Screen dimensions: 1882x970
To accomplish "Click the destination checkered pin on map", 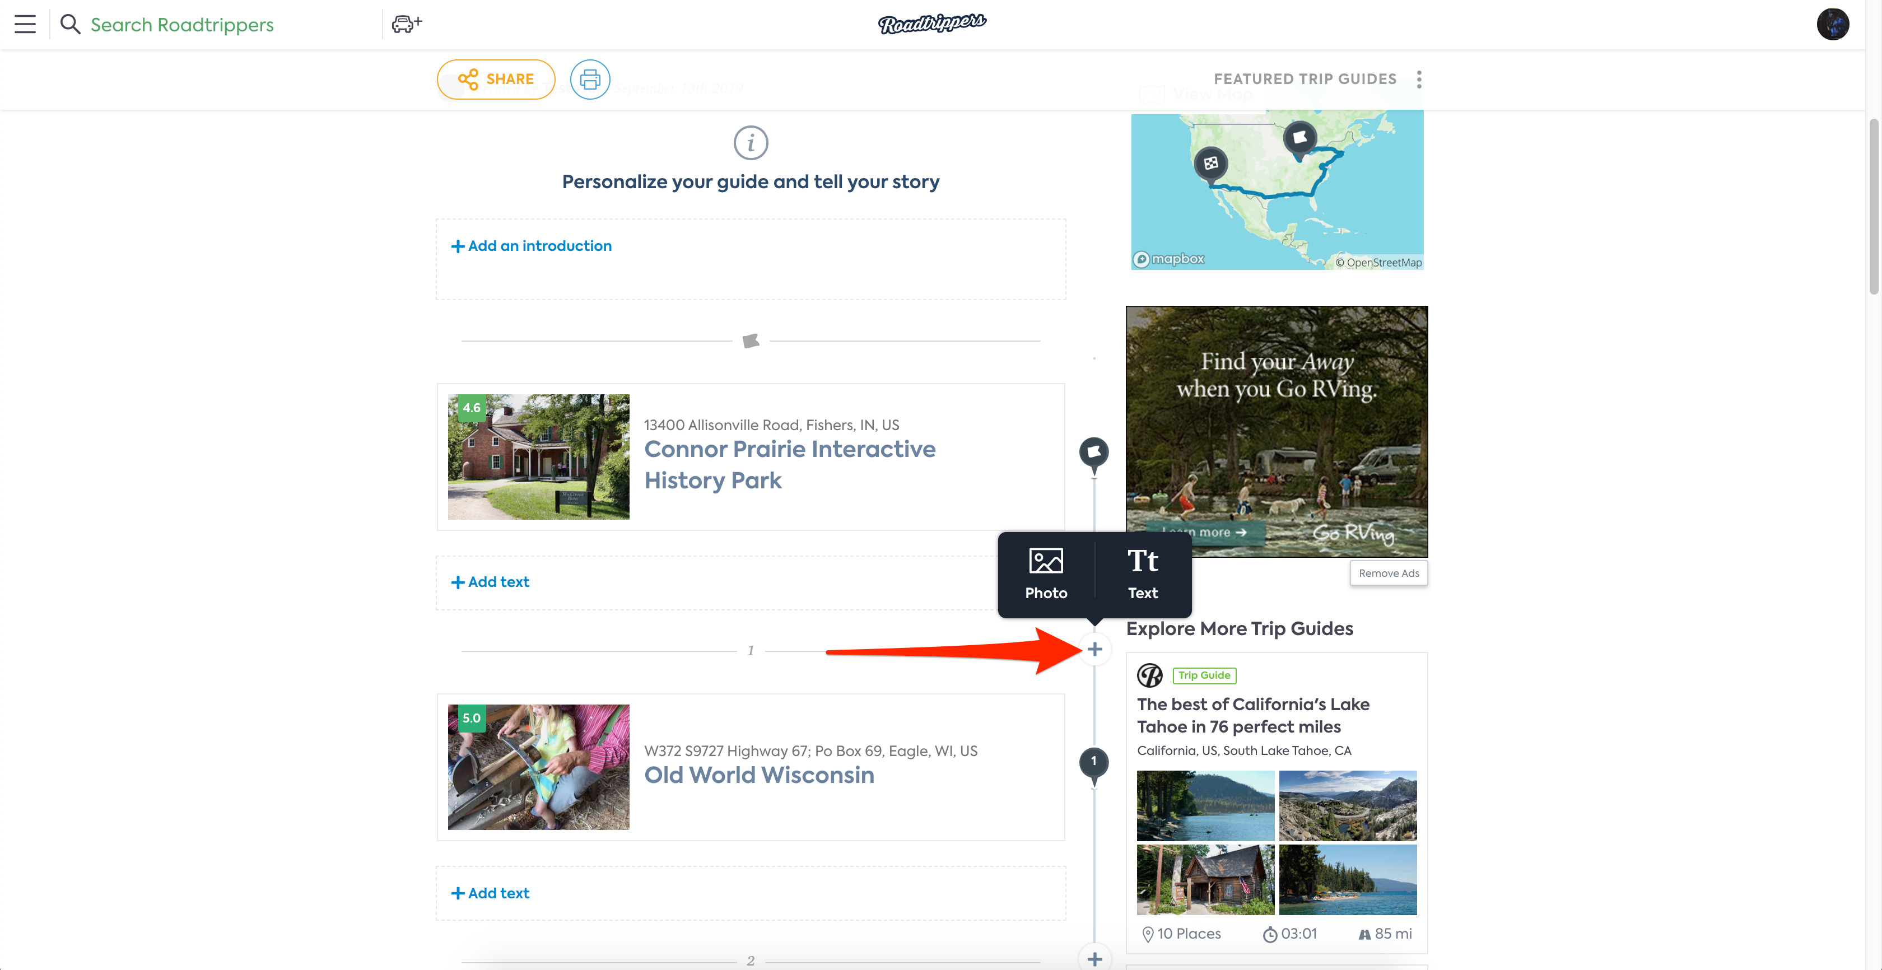I will [x=1210, y=165].
